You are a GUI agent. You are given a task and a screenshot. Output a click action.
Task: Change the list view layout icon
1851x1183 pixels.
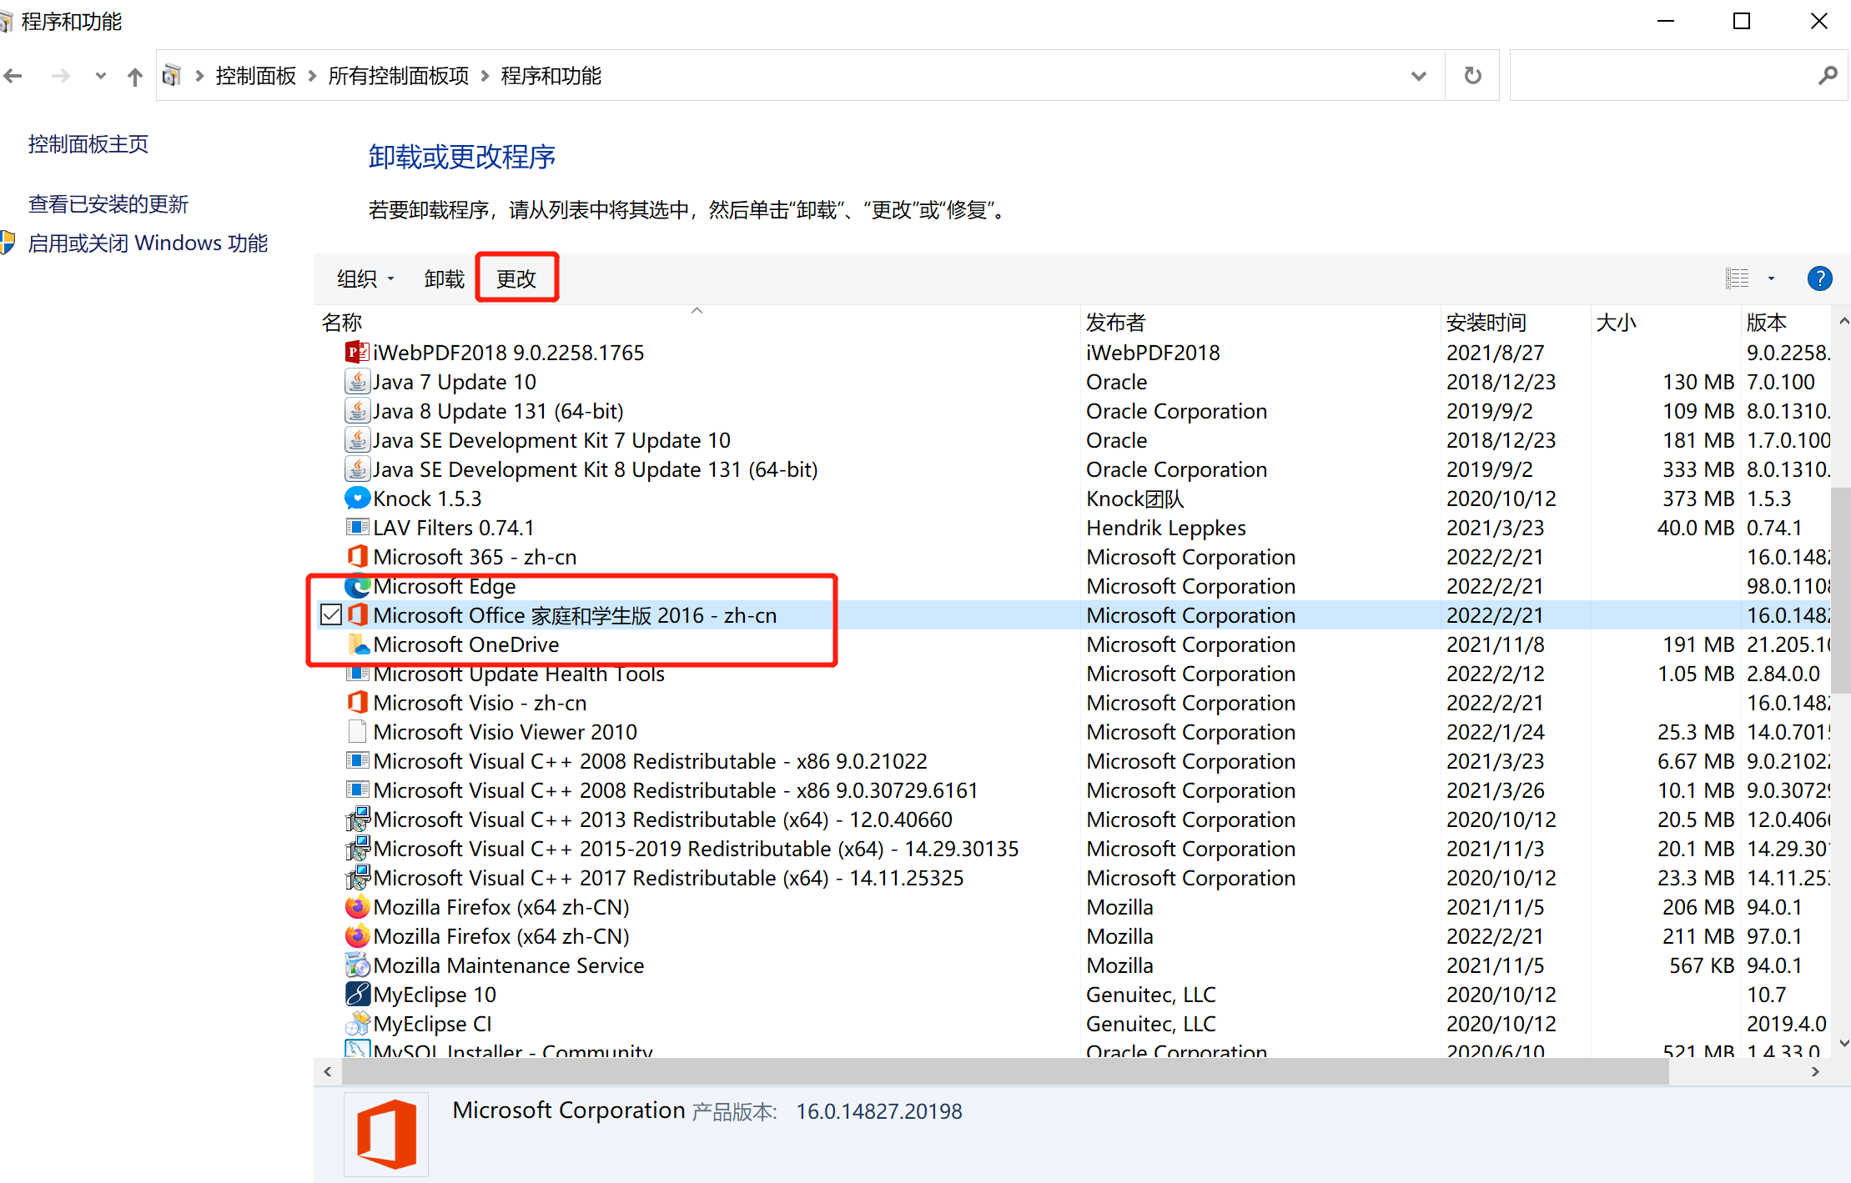(1737, 278)
